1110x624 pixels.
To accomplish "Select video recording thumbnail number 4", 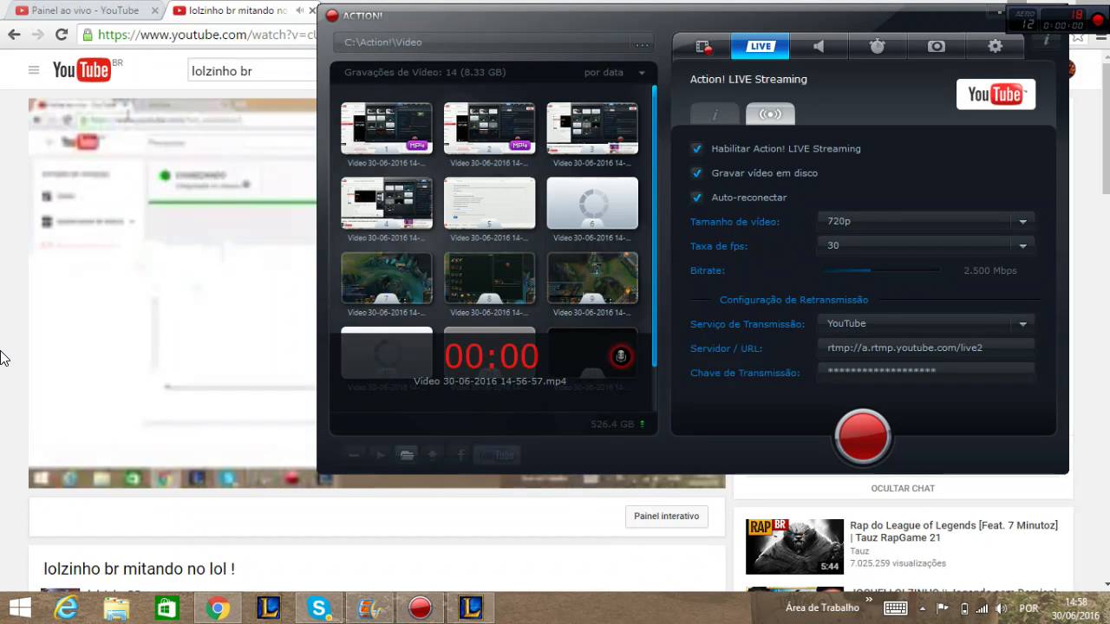I will pyautogui.click(x=387, y=203).
